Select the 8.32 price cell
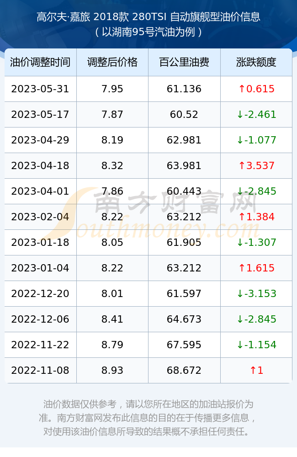Viewport: 297px width, 457px height. (x=112, y=165)
